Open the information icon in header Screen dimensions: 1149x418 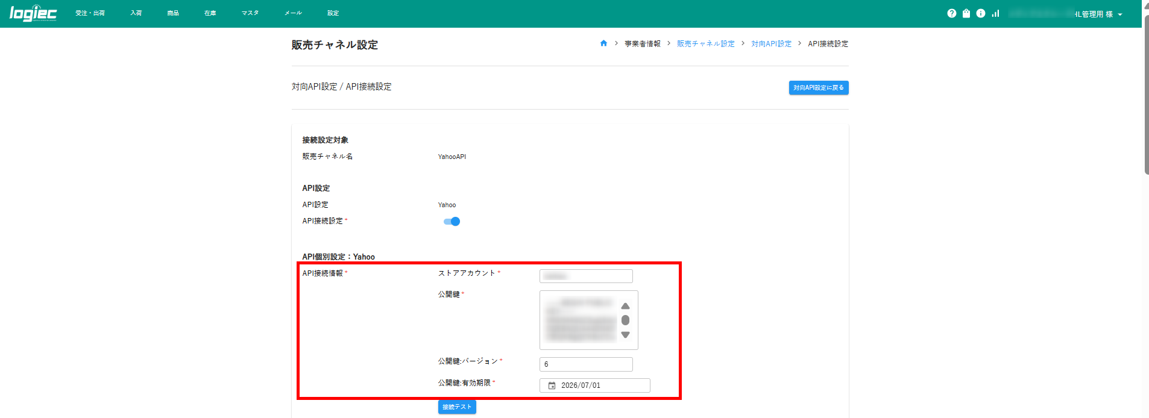[981, 13]
